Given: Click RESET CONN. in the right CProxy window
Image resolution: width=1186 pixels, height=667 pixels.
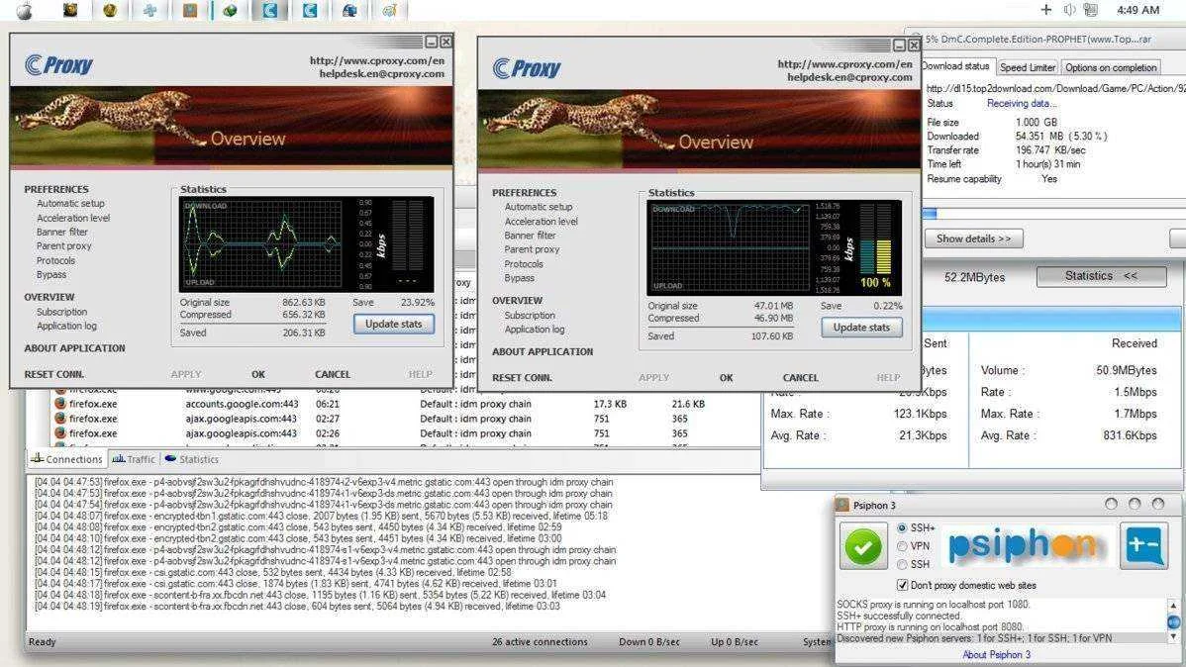Looking at the screenshot, I should click(x=522, y=378).
